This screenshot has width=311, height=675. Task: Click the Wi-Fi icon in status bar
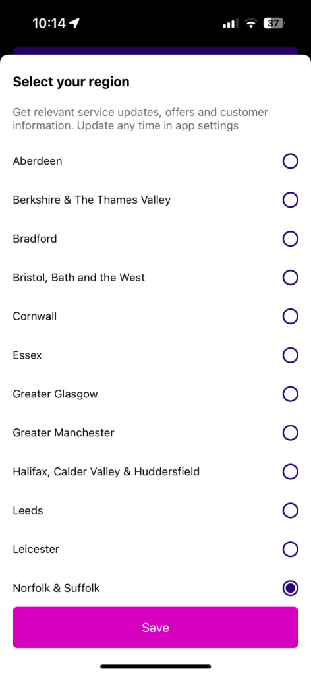tap(250, 23)
